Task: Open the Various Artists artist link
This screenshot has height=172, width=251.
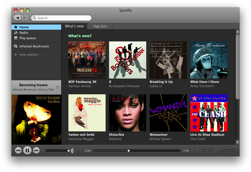Action: click(79, 86)
